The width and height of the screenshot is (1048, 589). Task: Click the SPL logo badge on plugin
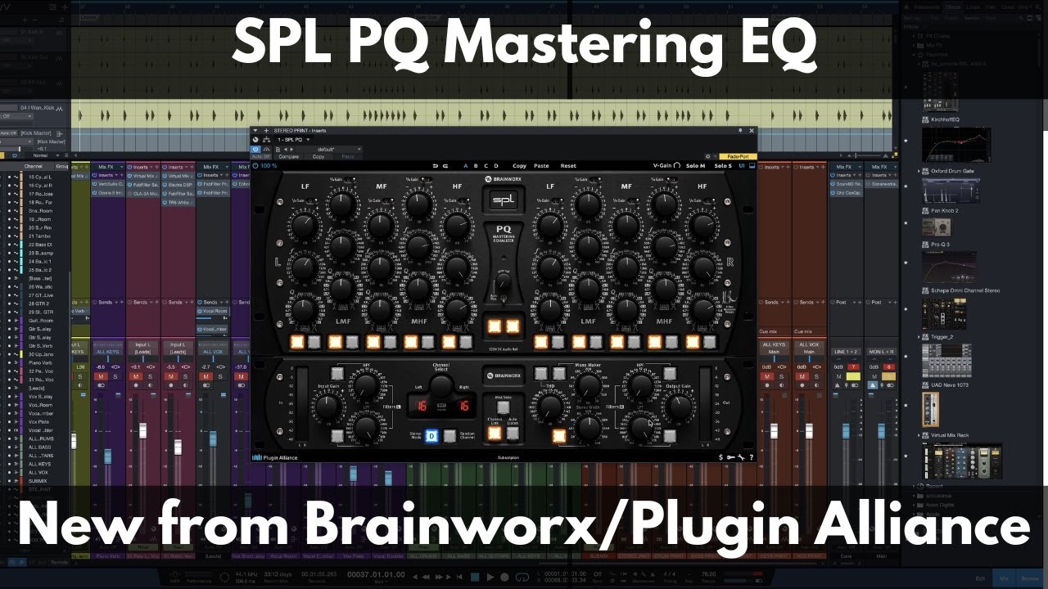502,200
